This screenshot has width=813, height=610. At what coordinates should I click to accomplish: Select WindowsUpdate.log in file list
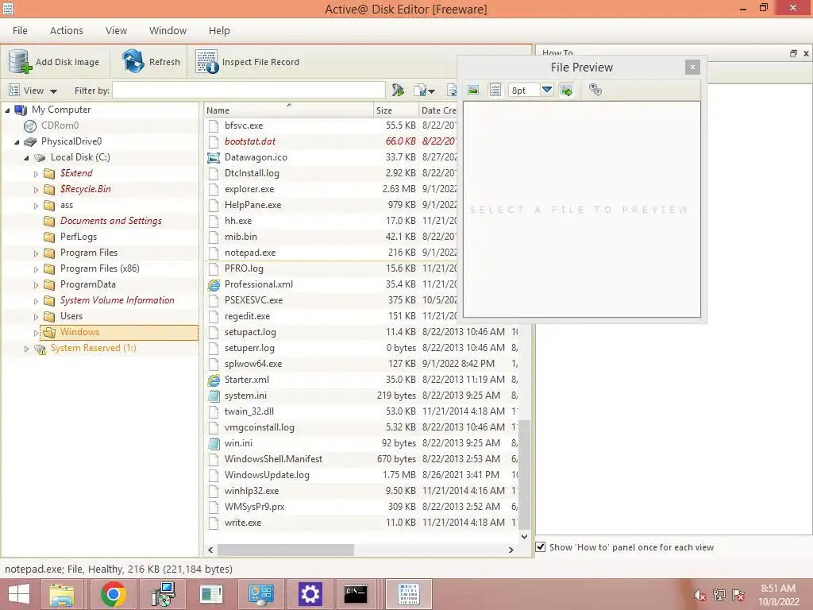tap(267, 475)
